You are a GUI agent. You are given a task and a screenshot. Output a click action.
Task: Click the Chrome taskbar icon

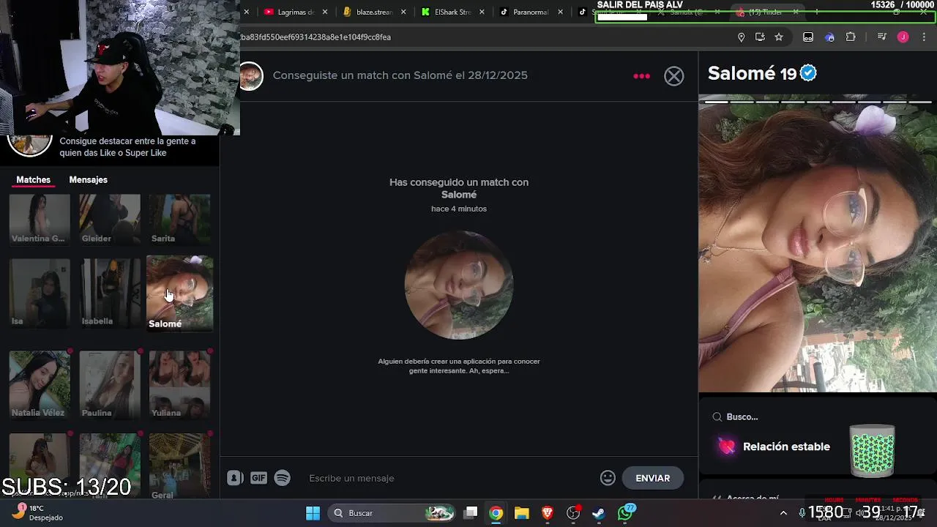coord(496,513)
